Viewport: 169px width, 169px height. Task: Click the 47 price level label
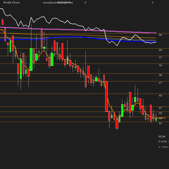(x=160, y=83)
